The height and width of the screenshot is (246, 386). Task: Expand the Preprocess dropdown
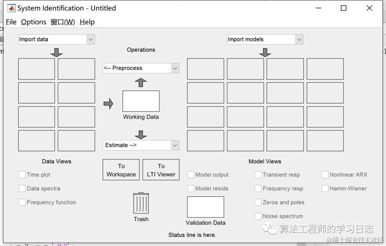tap(141, 68)
